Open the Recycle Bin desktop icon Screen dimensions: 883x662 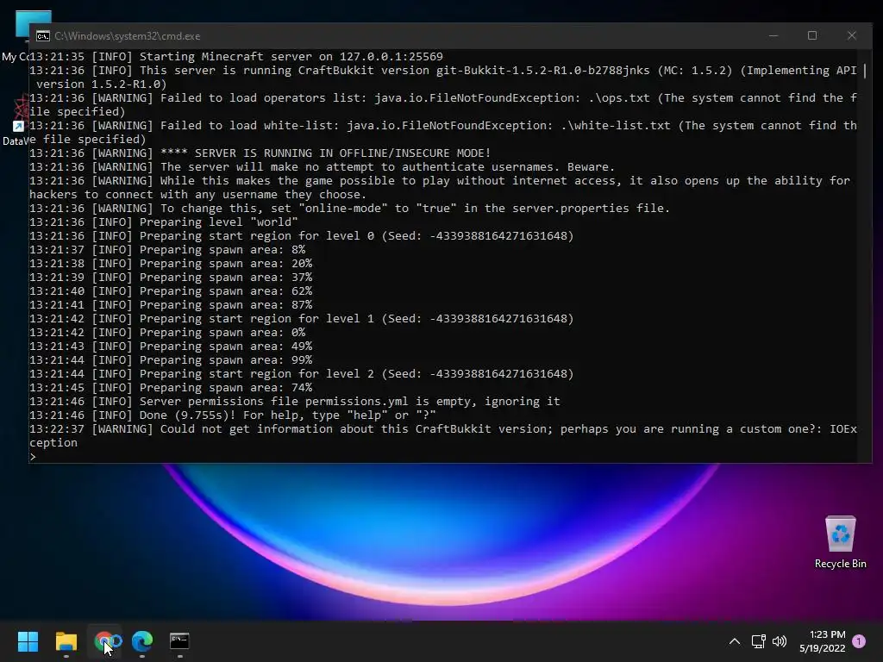(x=840, y=541)
